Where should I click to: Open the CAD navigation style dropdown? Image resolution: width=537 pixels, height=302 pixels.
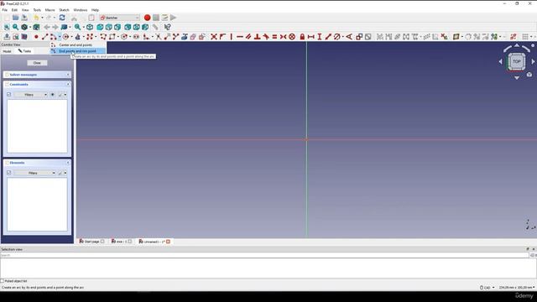[x=487, y=288]
